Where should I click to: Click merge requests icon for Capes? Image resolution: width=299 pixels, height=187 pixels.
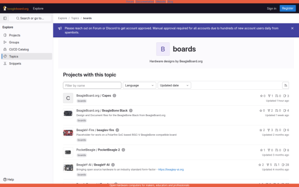(x=277, y=96)
